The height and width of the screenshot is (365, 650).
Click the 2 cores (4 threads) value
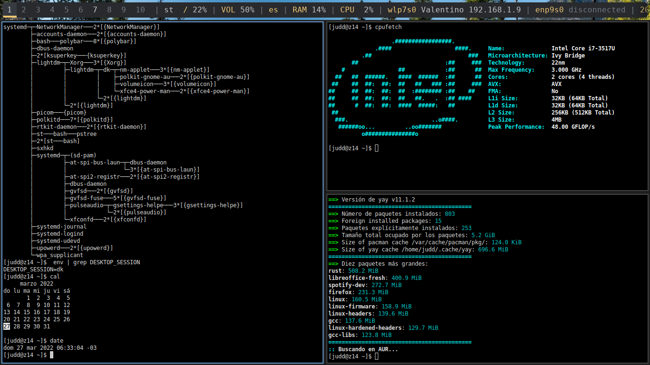pyautogui.click(x=583, y=77)
